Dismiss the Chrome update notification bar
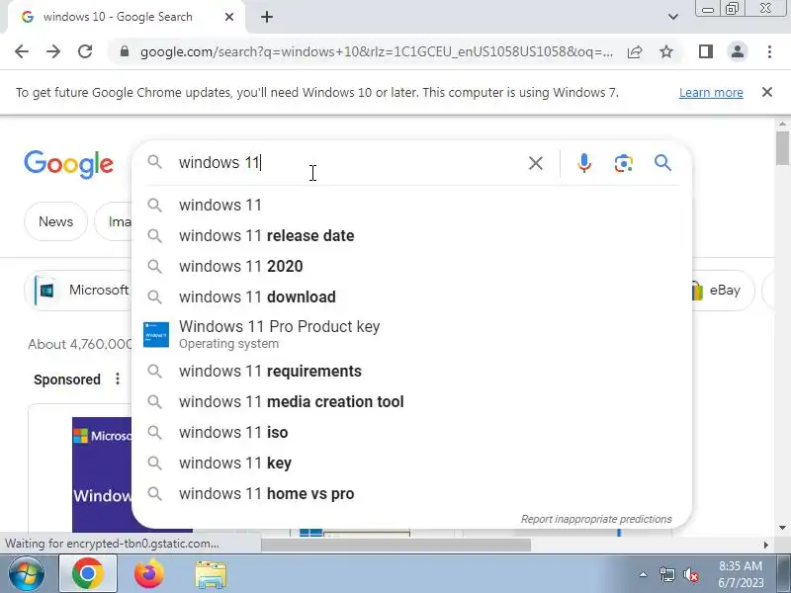 pyautogui.click(x=767, y=92)
